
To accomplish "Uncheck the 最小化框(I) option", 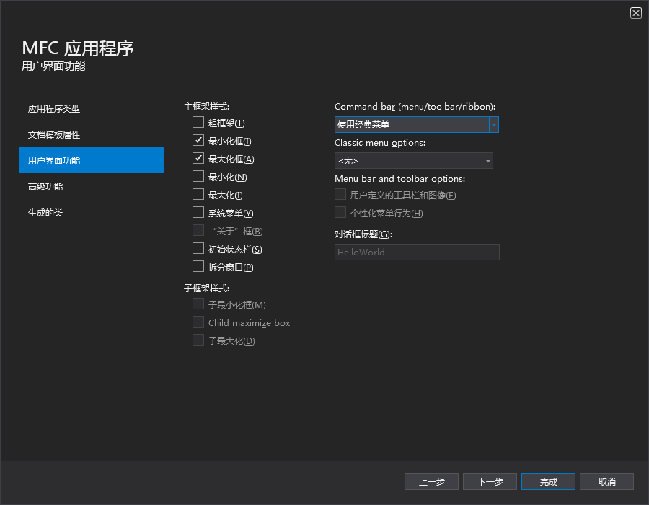I will pyautogui.click(x=198, y=140).
